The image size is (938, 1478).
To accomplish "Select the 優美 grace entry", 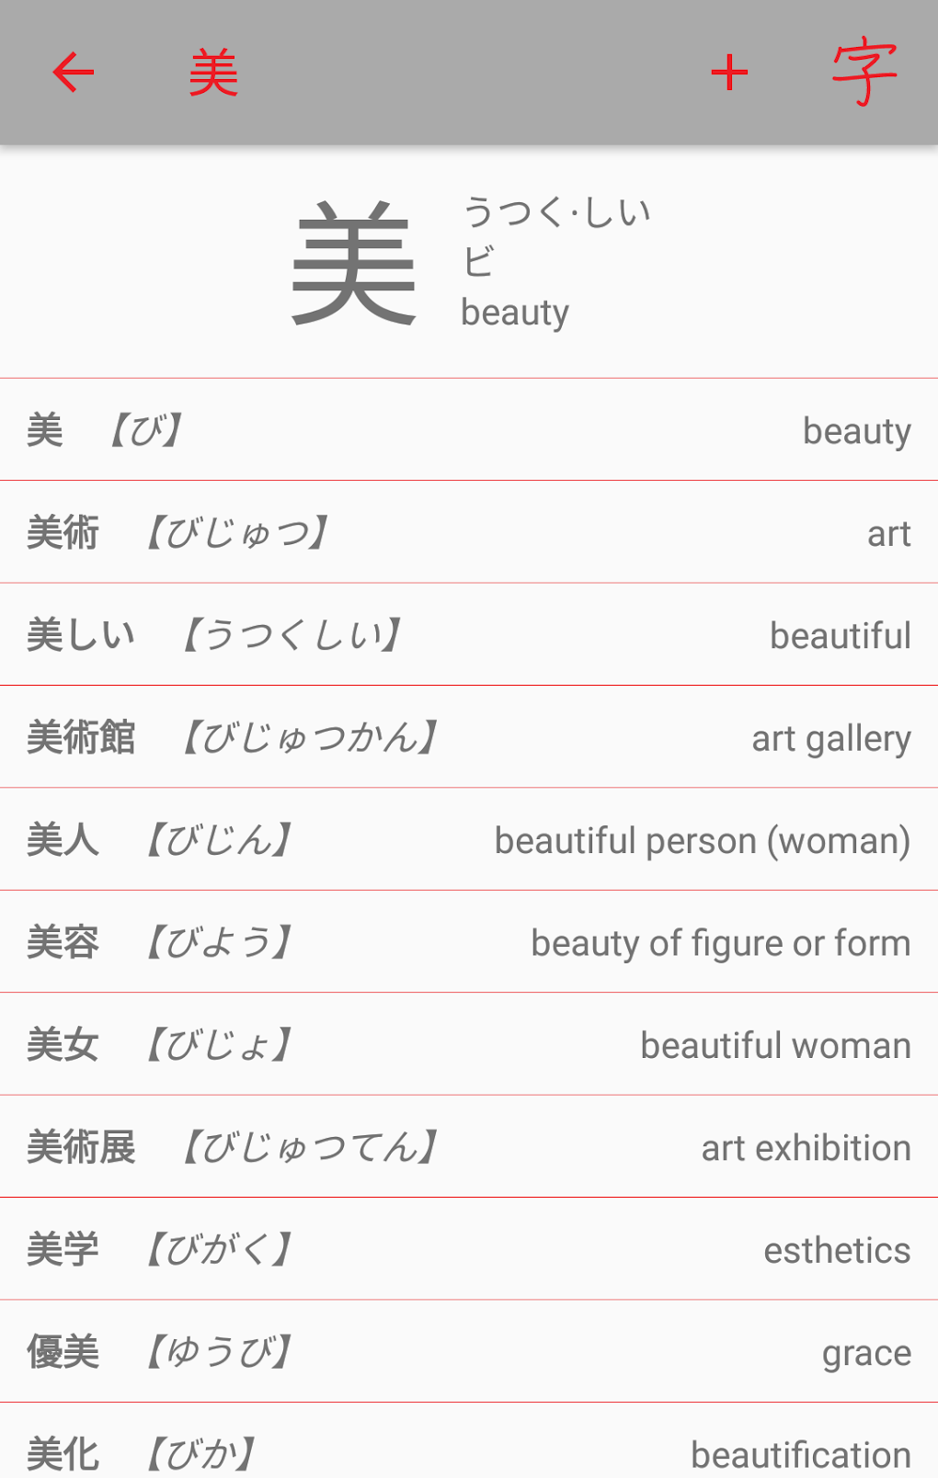I will (x=469, y=1352).
